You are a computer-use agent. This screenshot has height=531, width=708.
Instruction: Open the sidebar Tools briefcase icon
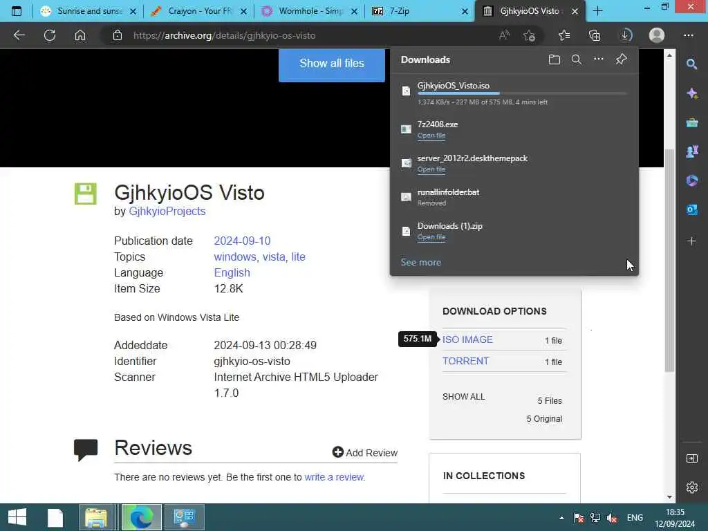[691, 122]
